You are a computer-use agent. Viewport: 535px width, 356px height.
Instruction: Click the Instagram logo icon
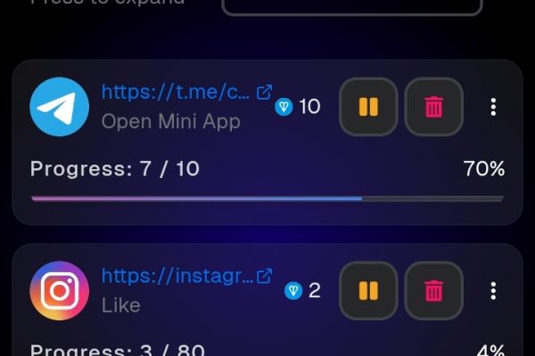click(60, 291)
